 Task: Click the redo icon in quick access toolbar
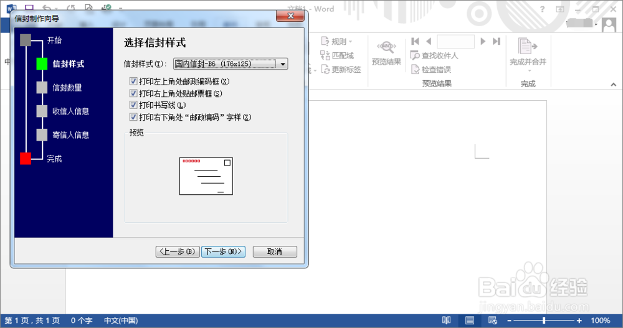(71, 7)
